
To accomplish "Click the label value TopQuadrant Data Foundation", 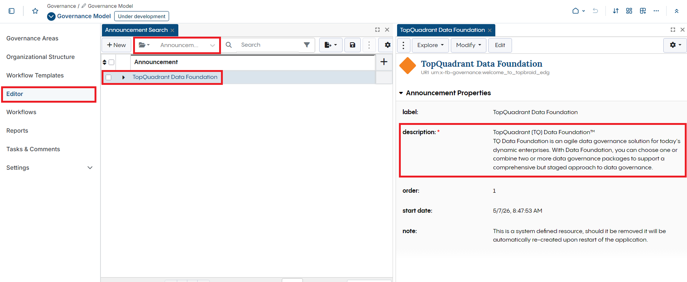I will coord(535,112).
